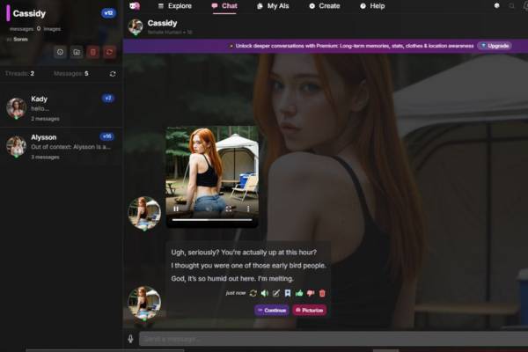
Task: Click the red trash icon under Cassidy panel
Action: click(93, 52)
